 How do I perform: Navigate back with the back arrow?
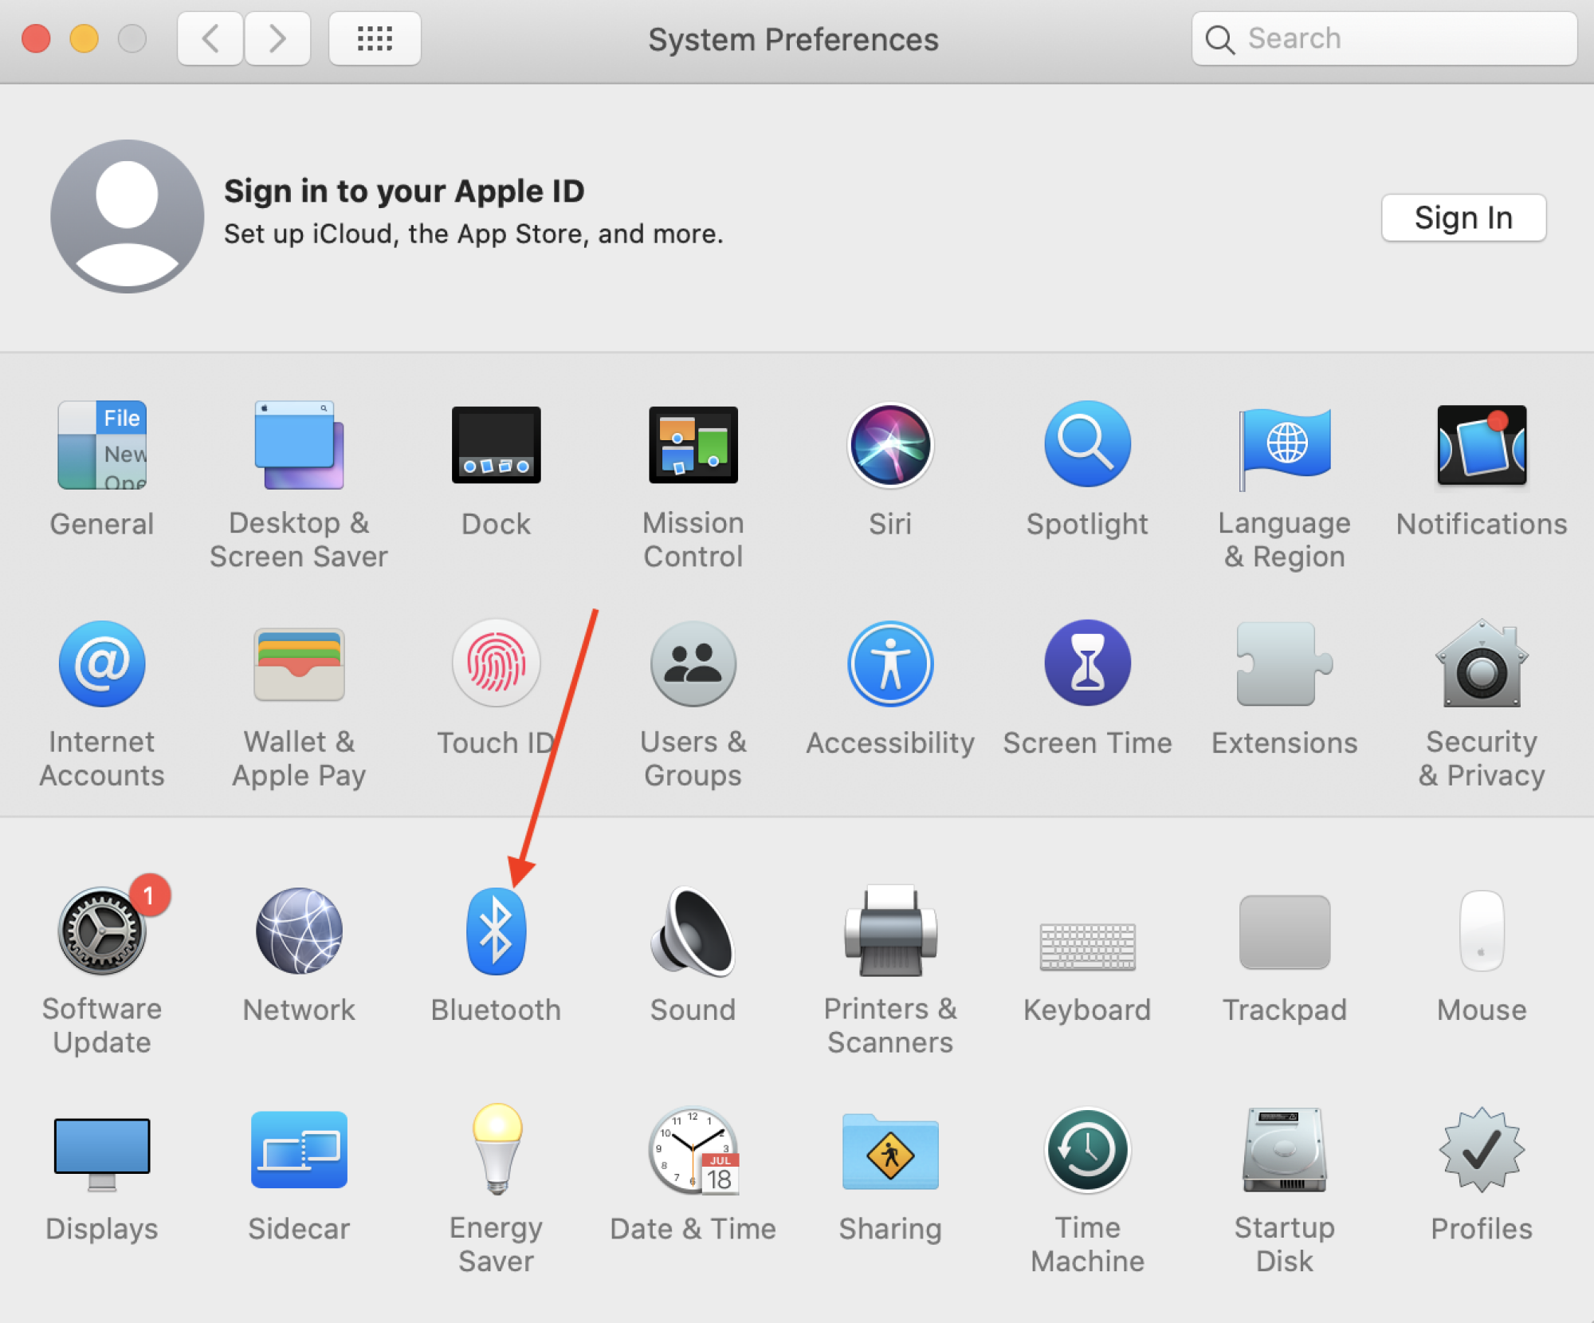(209, 37)
